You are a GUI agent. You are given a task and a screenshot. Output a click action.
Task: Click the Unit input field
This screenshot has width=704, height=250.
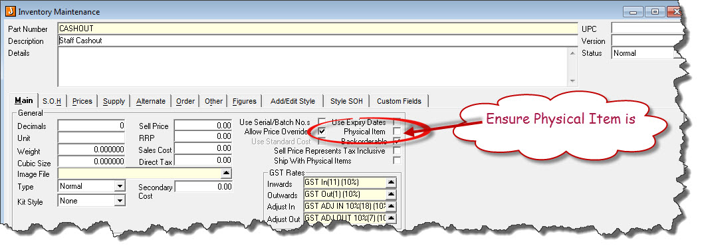[x=92, y=138]
